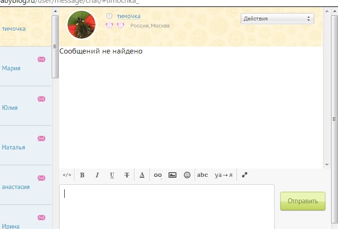Screen dimensions: 338x229
Task: Open chat with Наталья
Action: [26, 145]
